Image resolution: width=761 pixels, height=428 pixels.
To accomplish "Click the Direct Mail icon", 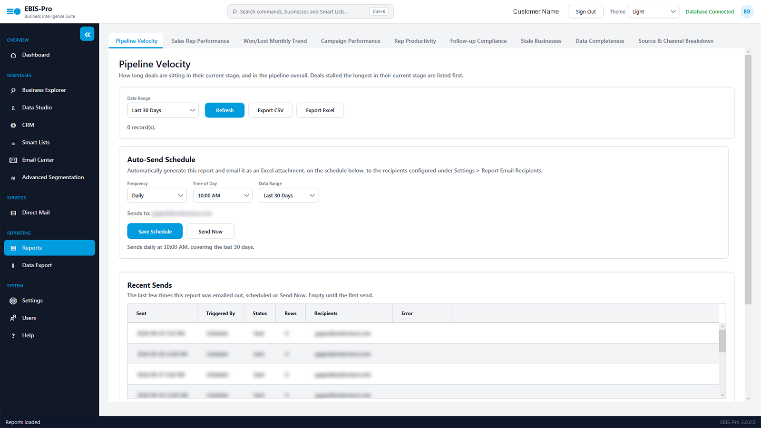I will point(13,213).
